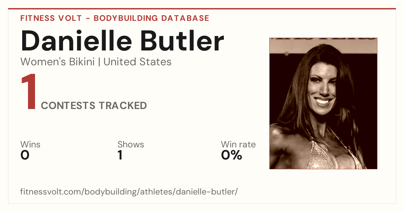This screenshot has width=404, height=212.
Task: Click the Wins value of 0
Action: pyautogui.click(x=25, y=155)
